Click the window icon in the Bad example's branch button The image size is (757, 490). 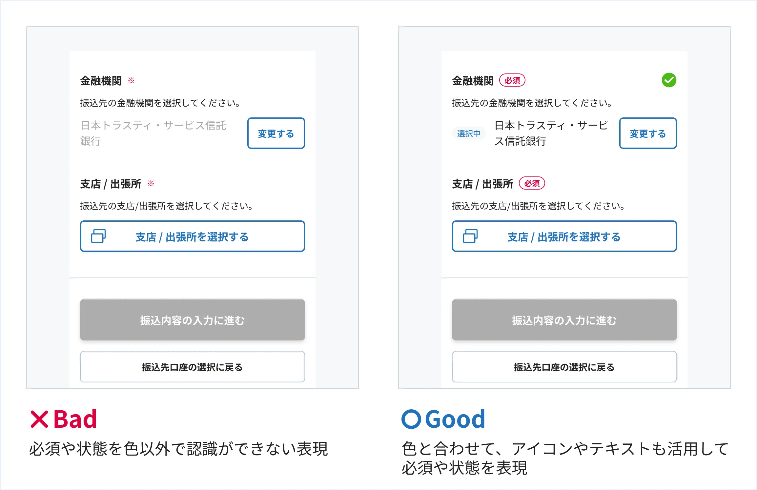click(x=98, y=236)
